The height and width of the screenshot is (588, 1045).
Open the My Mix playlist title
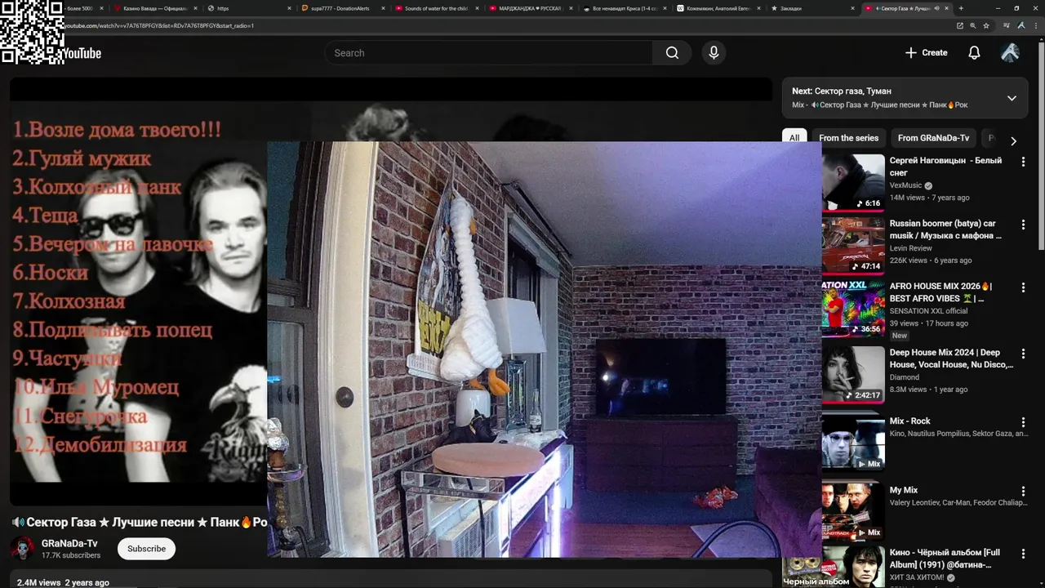(x=903, y=490)
